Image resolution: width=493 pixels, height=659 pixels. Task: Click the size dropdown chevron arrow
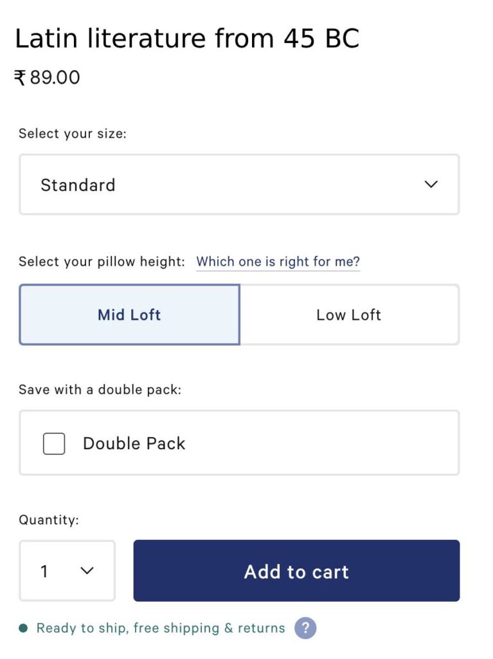(431, 184)
